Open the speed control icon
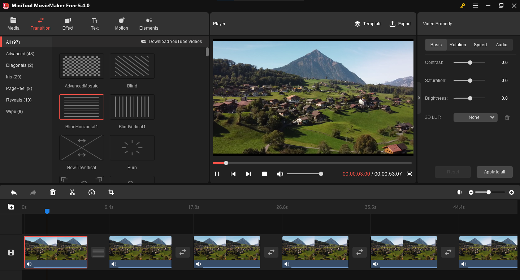Viewport: 520px width, 280px height. click(92, 193)
